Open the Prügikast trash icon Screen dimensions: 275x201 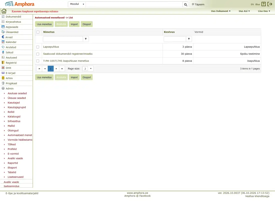tap(3, 83)
